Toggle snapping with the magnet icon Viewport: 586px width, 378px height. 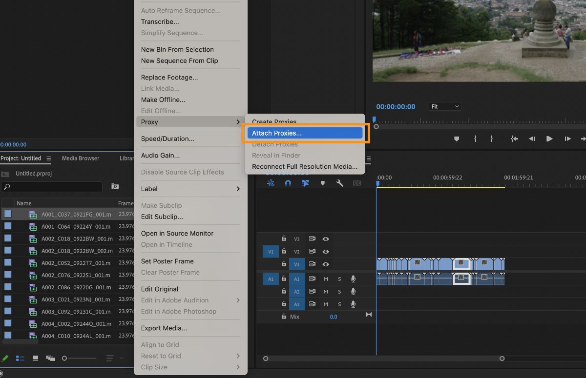(288, 183)
